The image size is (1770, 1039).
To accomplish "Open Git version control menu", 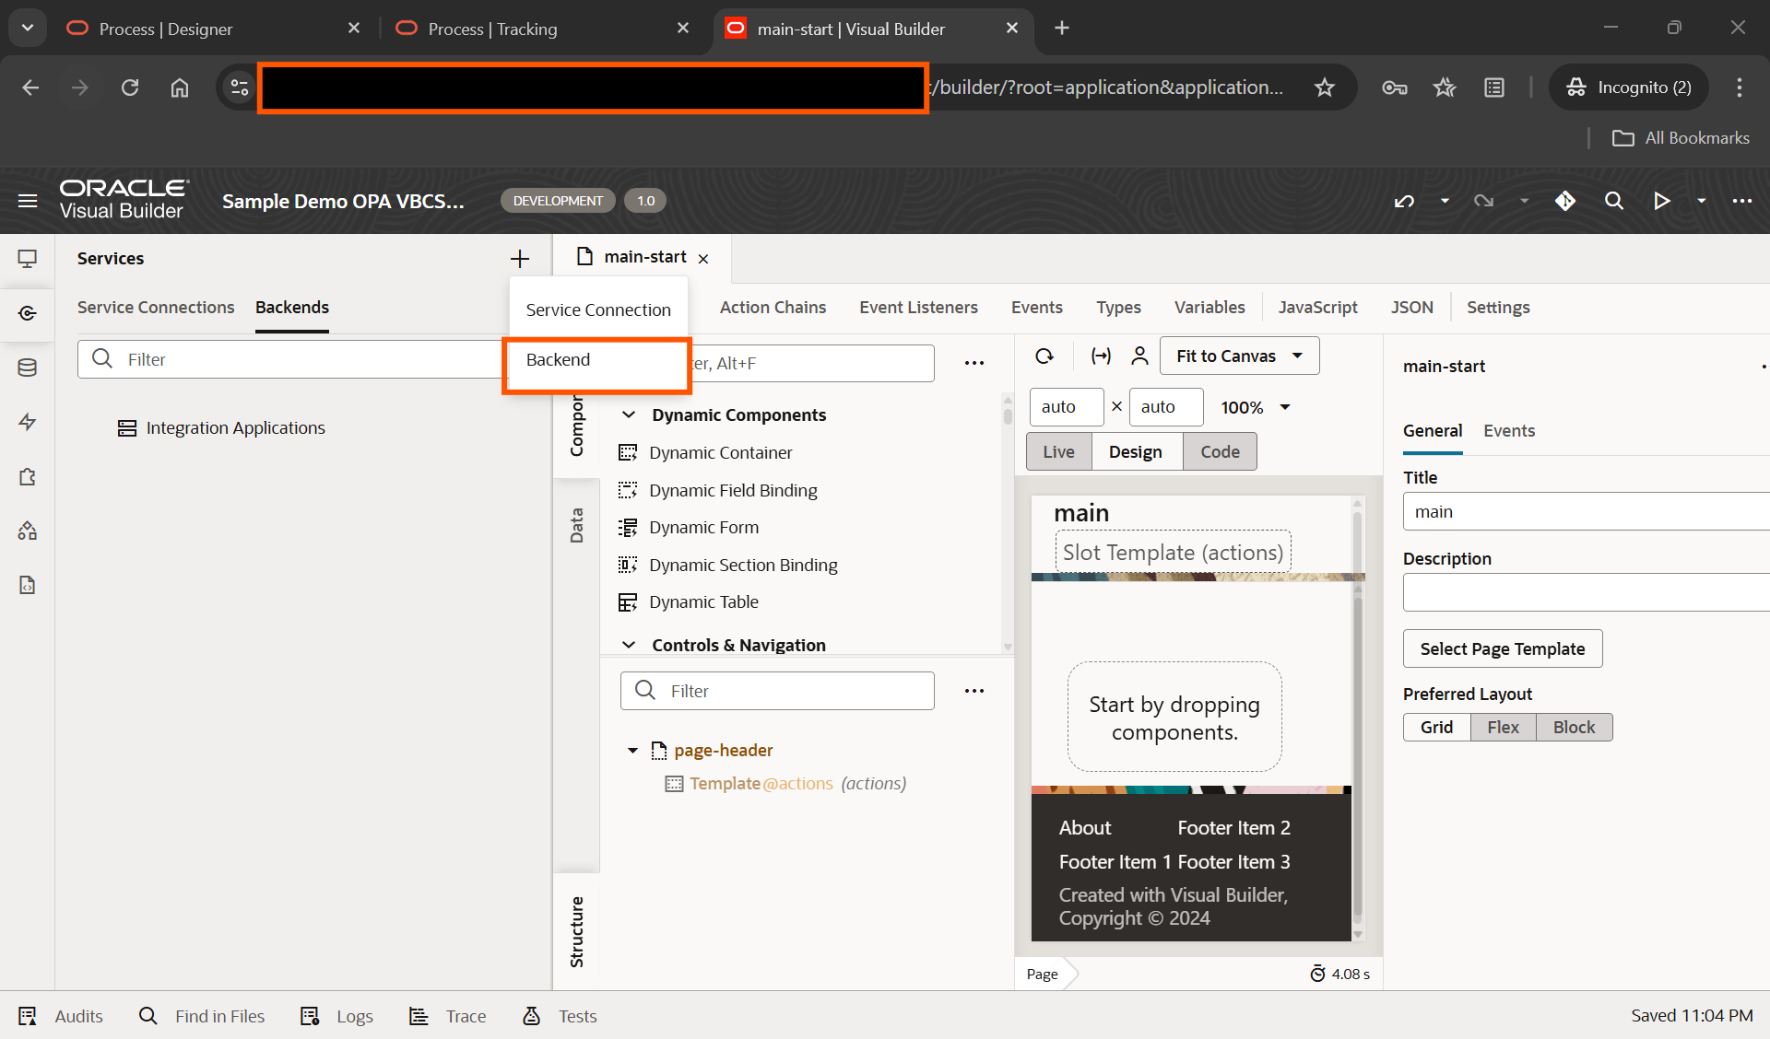I will coord(1565,200).
